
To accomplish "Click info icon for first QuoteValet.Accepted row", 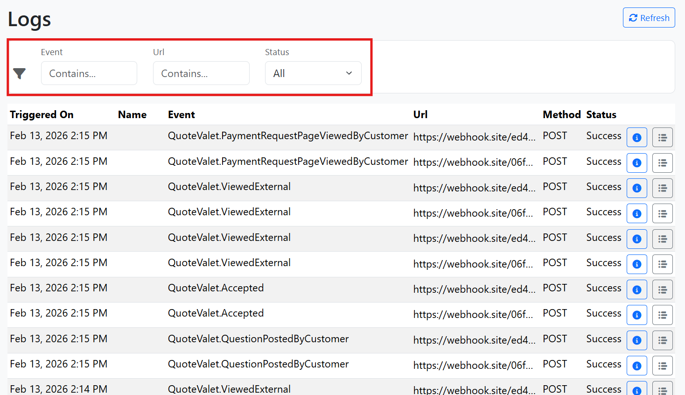I will [636, 289].
